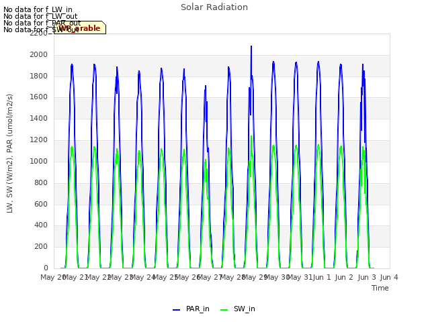
Task: Click the Jun 4 x-axis tick label
Action: (x=389, y=277)
